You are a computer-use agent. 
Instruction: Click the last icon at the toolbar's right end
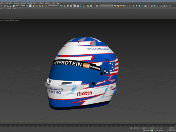169,6
